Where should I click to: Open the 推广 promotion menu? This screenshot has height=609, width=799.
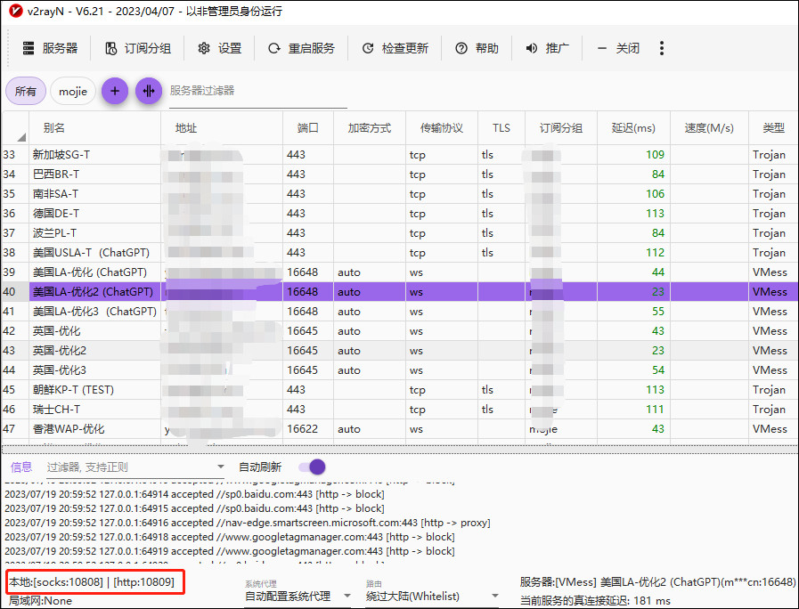547,48
